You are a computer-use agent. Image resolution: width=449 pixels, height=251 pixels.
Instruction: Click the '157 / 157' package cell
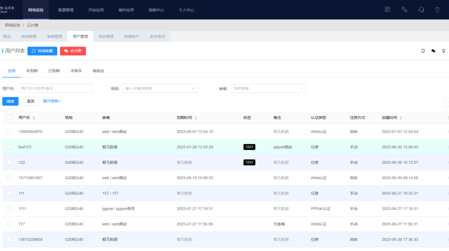[110, 194]
